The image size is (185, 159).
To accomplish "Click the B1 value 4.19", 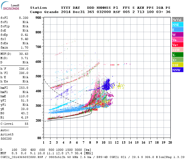I will [x=25, y=117].
